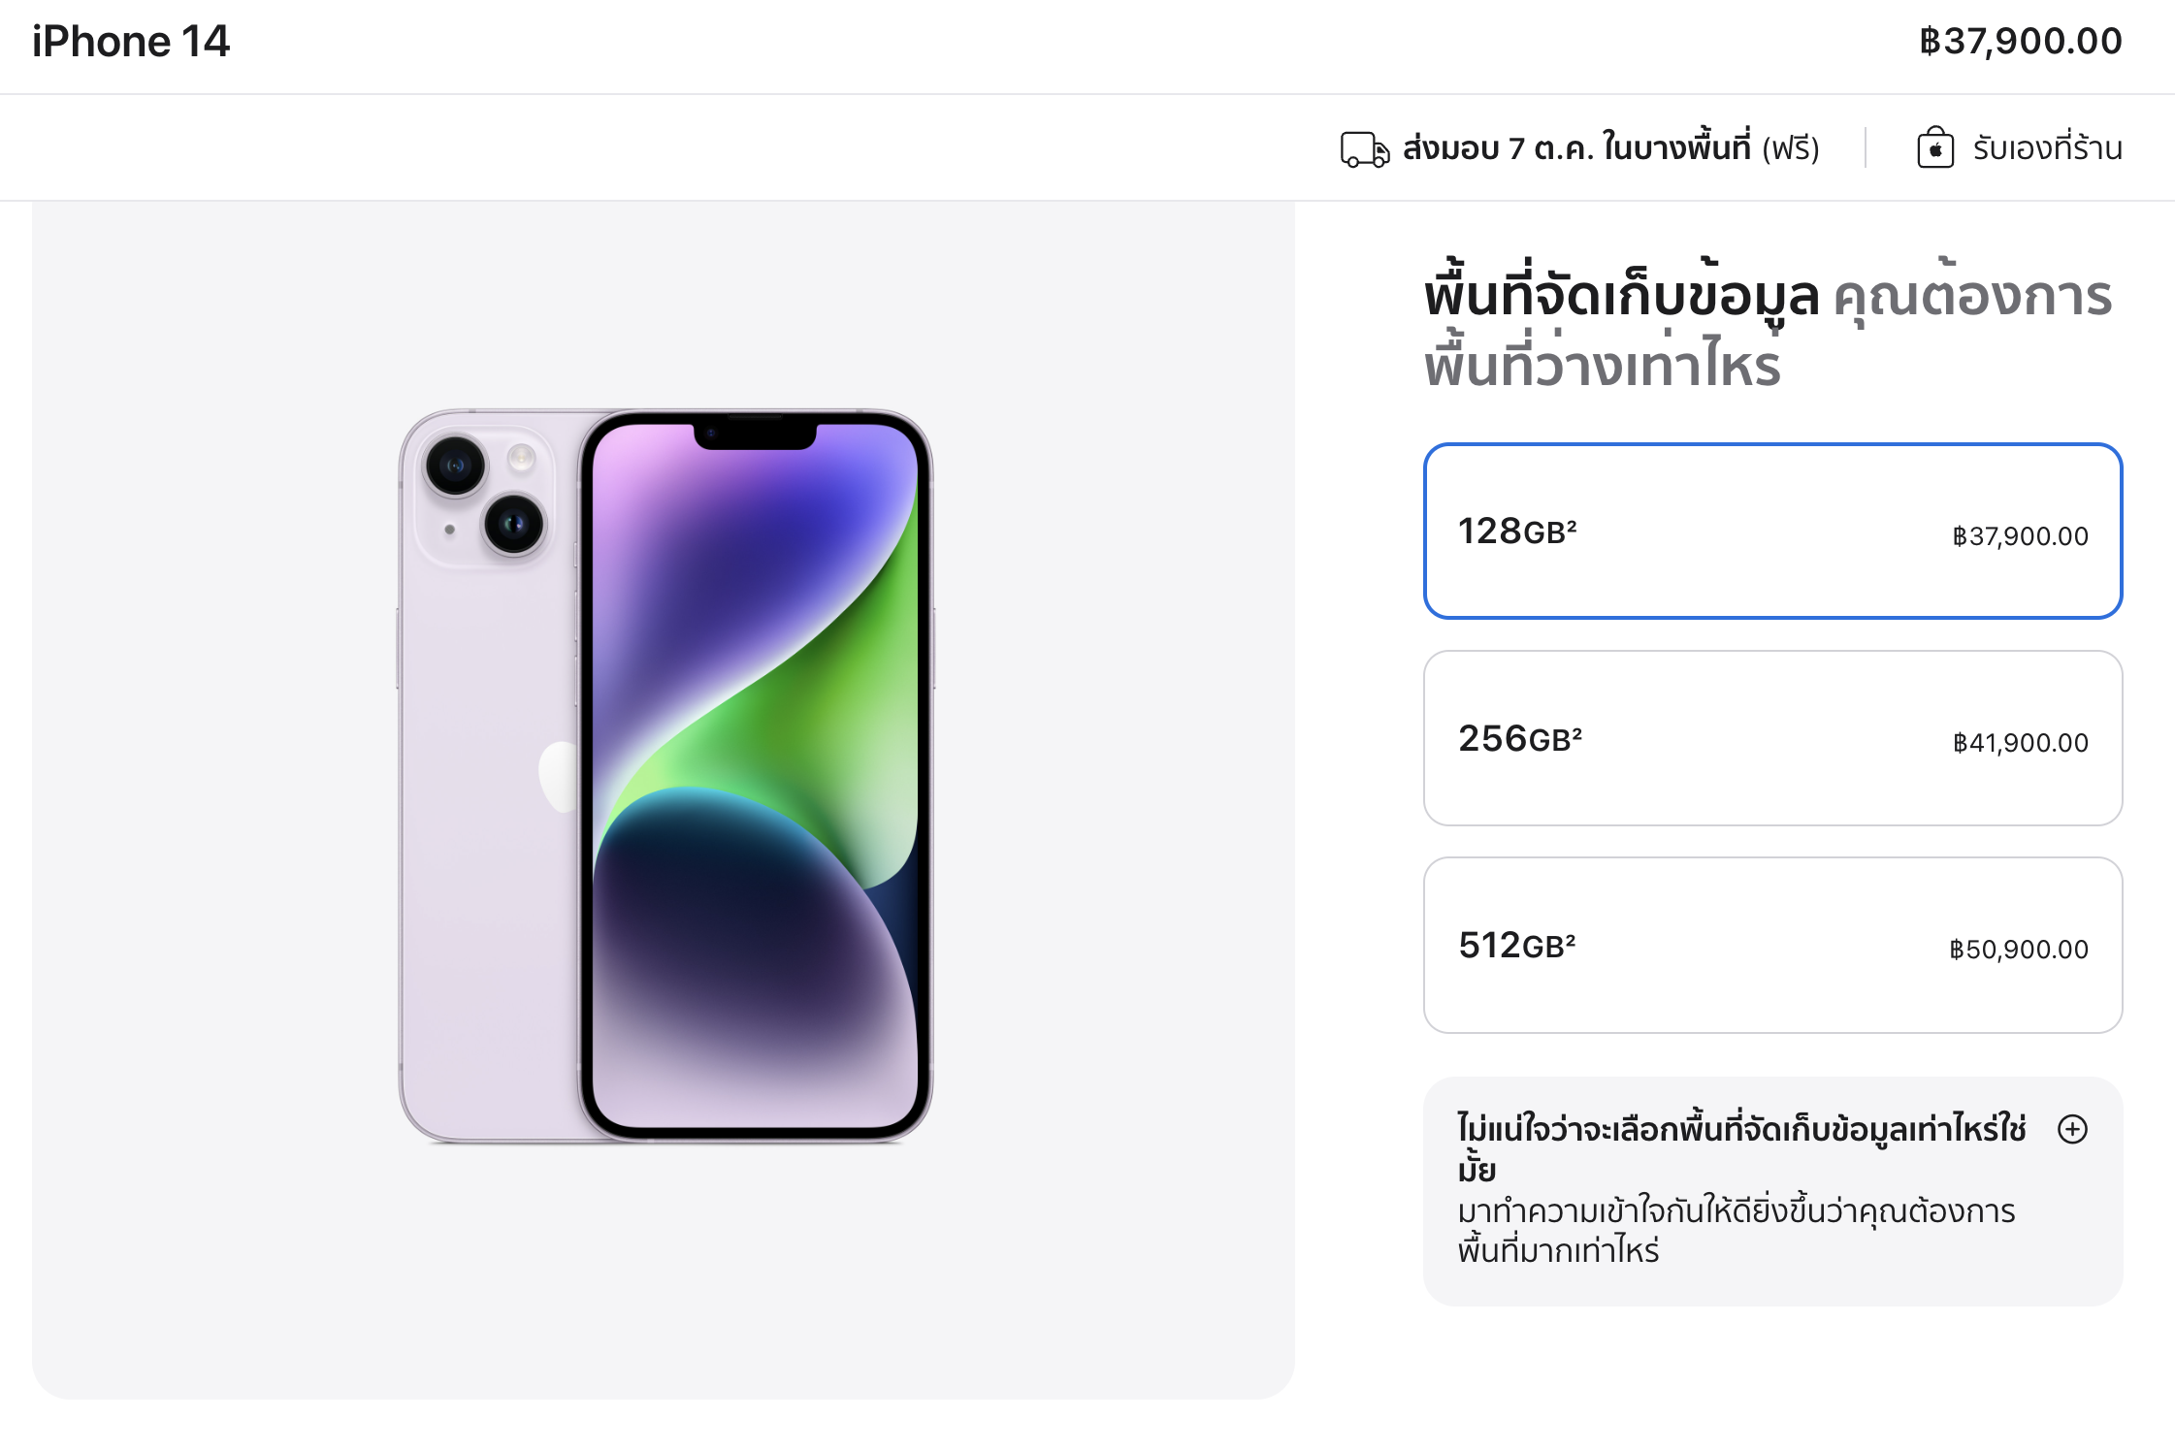Click the Apple Store bag icon
The height and width of the screenshot is (1451, 2175).
[1935, 147]
